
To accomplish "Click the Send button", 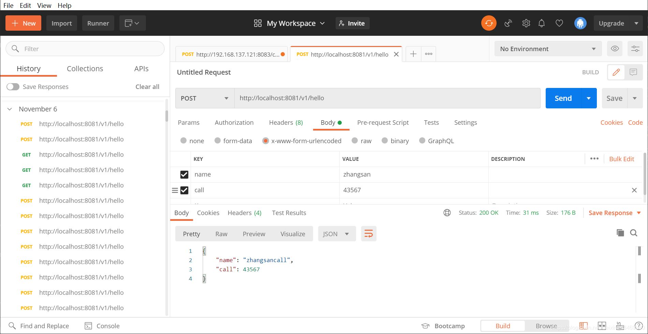I will click(563, 98).
